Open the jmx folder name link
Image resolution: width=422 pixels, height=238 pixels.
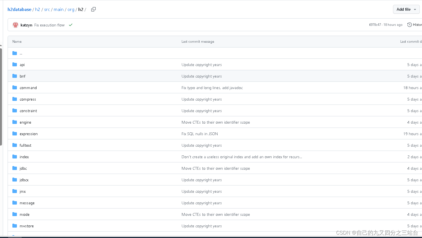(x=23, y=191)
